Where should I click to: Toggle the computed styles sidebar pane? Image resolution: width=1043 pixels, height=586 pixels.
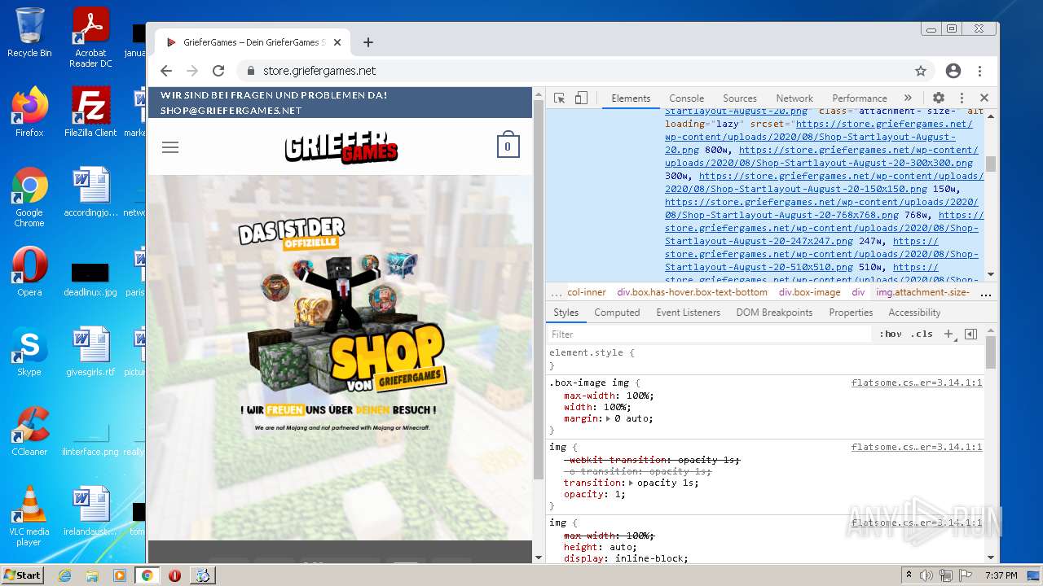(970, 335)
